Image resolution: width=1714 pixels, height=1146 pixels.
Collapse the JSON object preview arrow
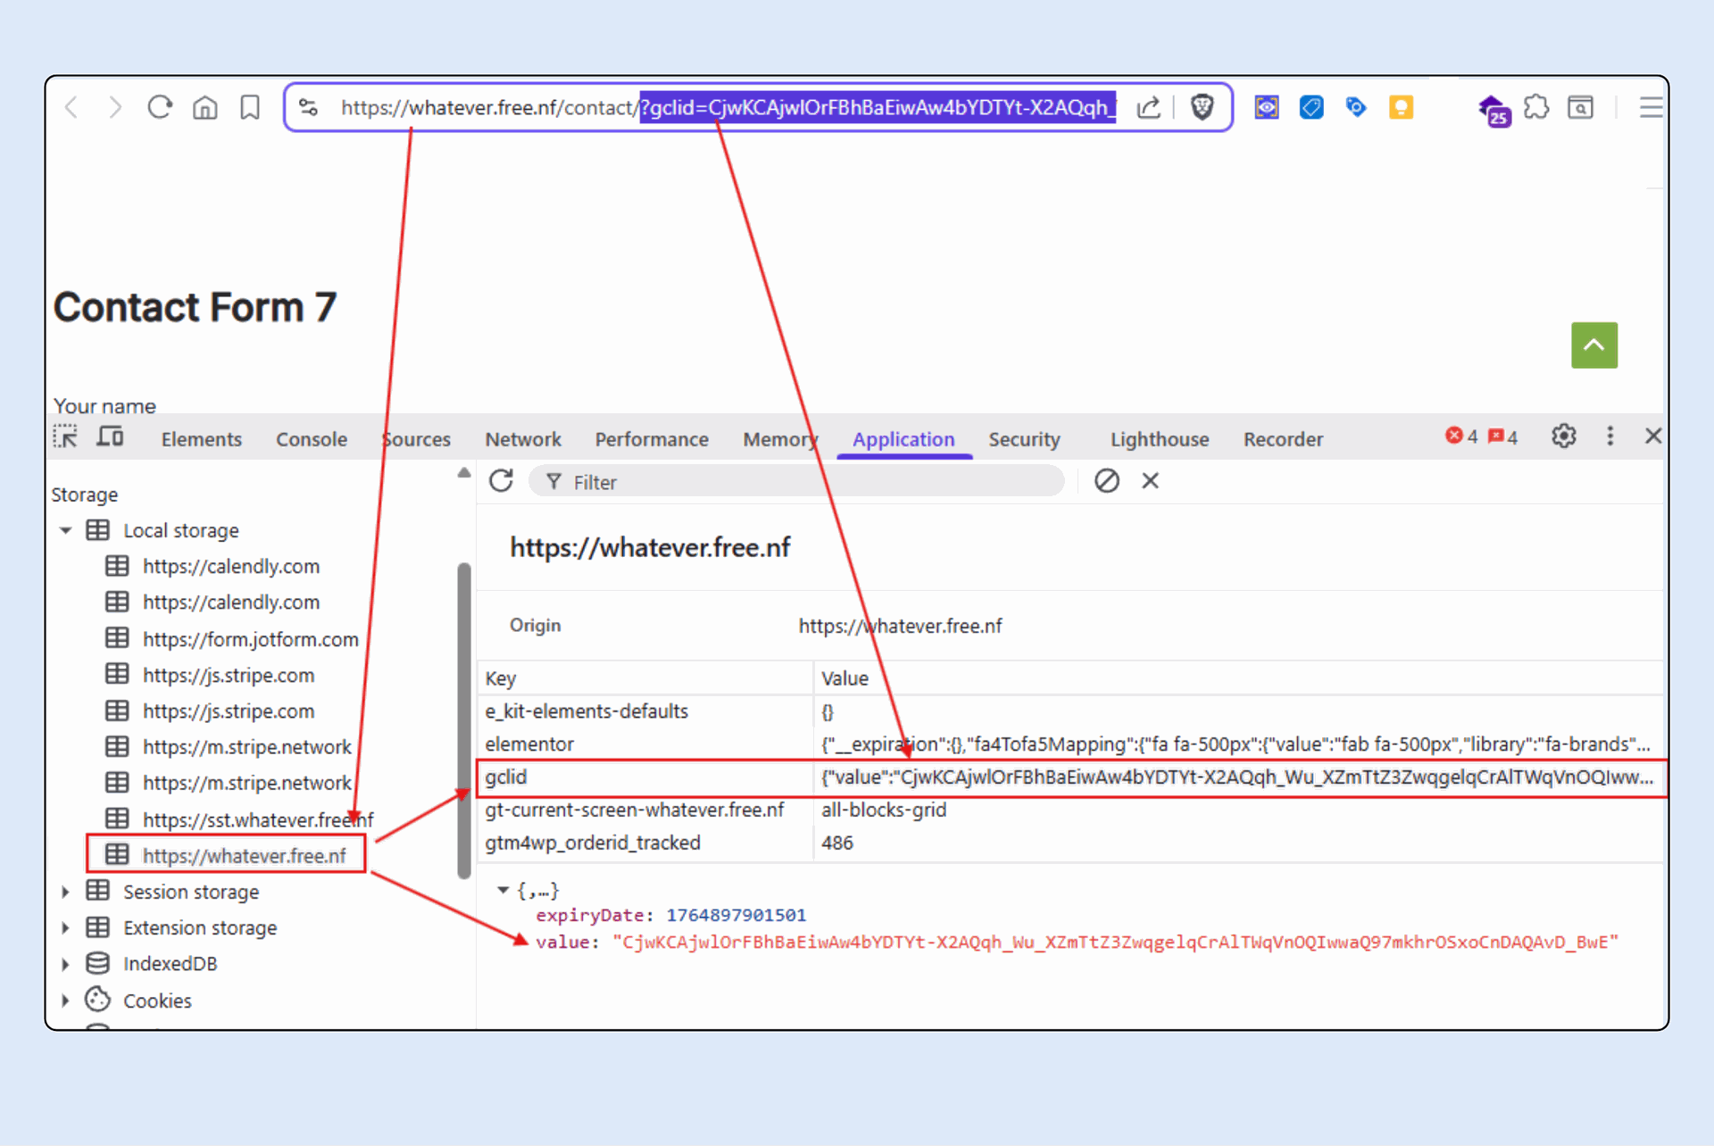pos(503,890)
